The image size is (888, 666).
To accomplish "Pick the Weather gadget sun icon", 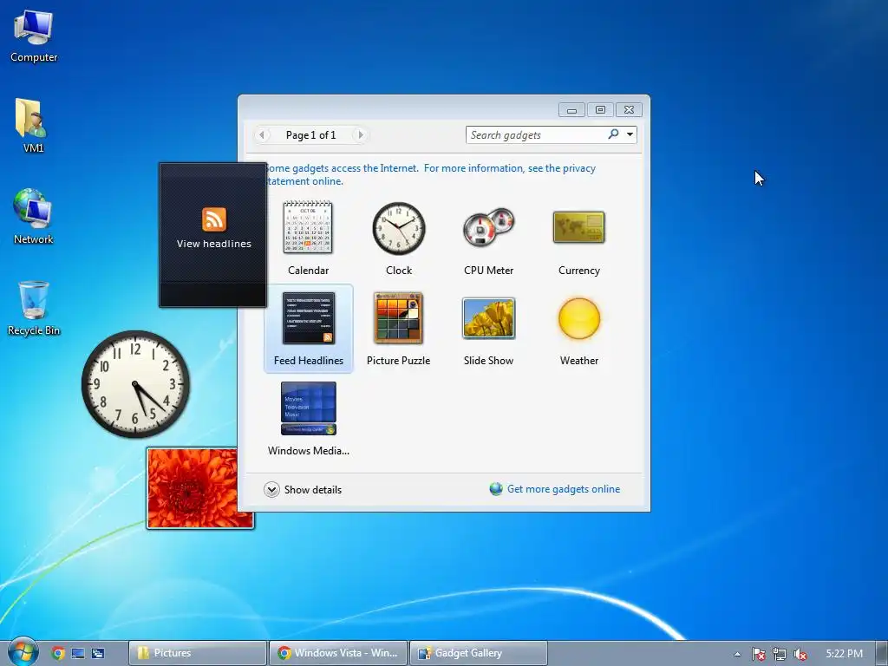I will click(x=578, y=318).
